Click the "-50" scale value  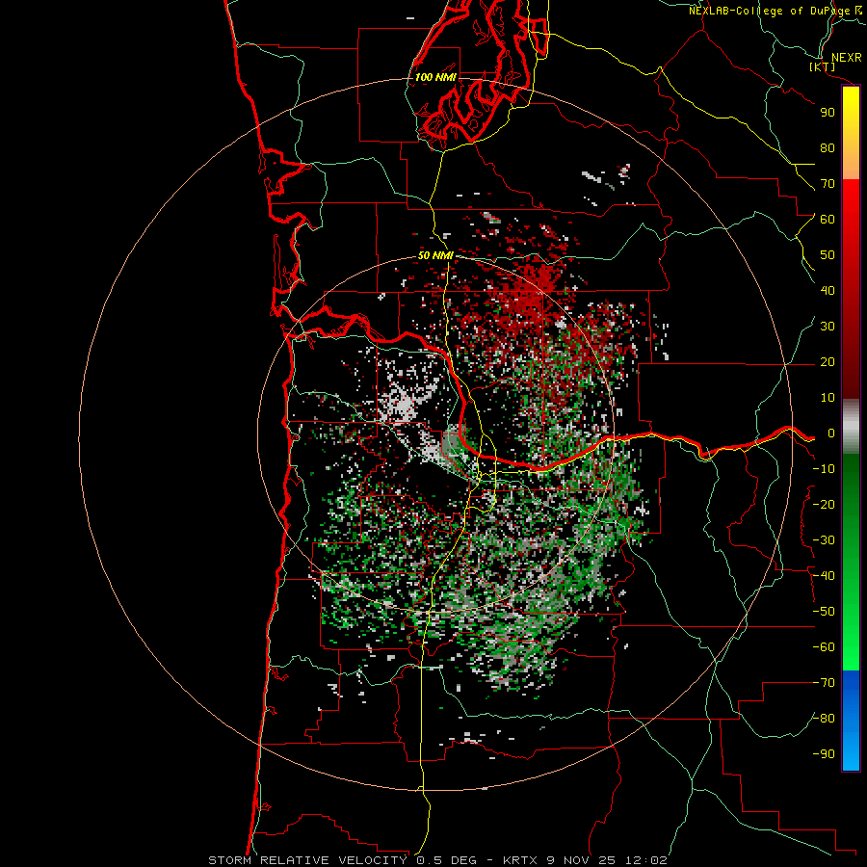(824, 612)
